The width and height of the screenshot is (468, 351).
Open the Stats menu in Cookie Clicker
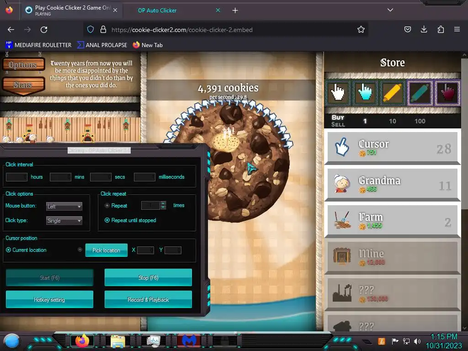(23, 85)
